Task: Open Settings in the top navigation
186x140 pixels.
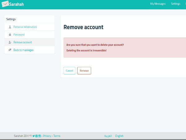Action: tap(175, 4)
